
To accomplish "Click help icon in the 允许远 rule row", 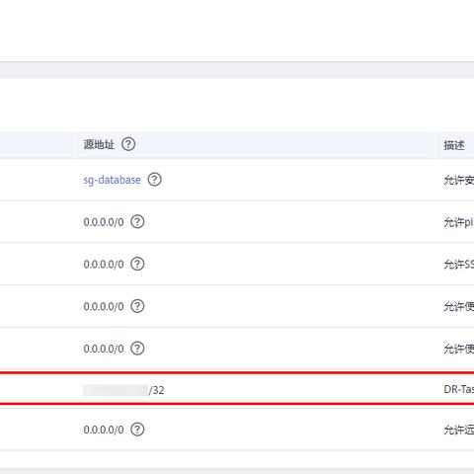I will (137, 430).
